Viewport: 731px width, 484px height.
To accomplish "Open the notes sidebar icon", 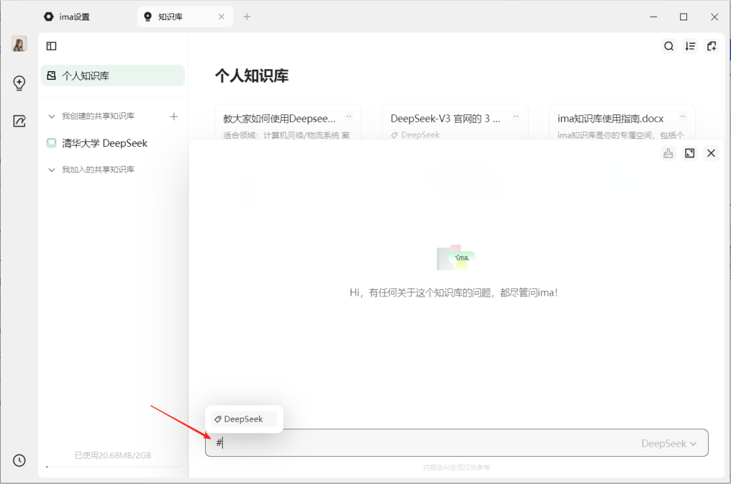I will [x=19, y=121].
